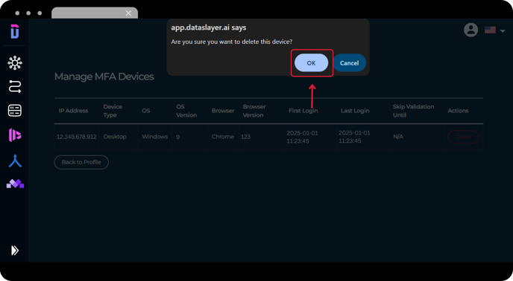Open the looping arrows pipeline icon
Viewport: 513px width, 281px height.
pyautogui.click(x=15, y=86)
